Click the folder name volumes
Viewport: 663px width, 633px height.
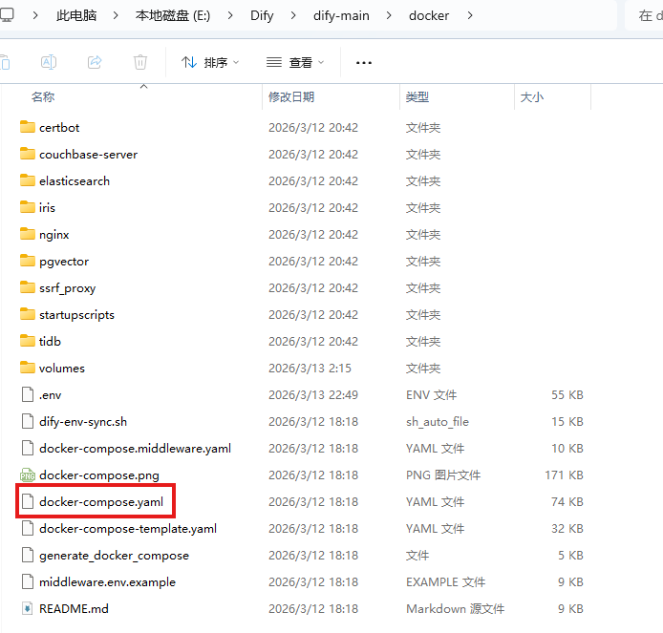(62, 368)
